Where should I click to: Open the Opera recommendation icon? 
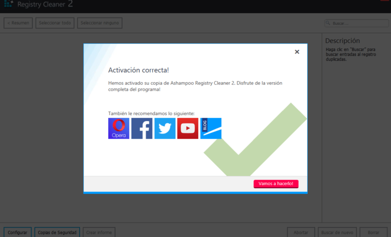[119, 128]
